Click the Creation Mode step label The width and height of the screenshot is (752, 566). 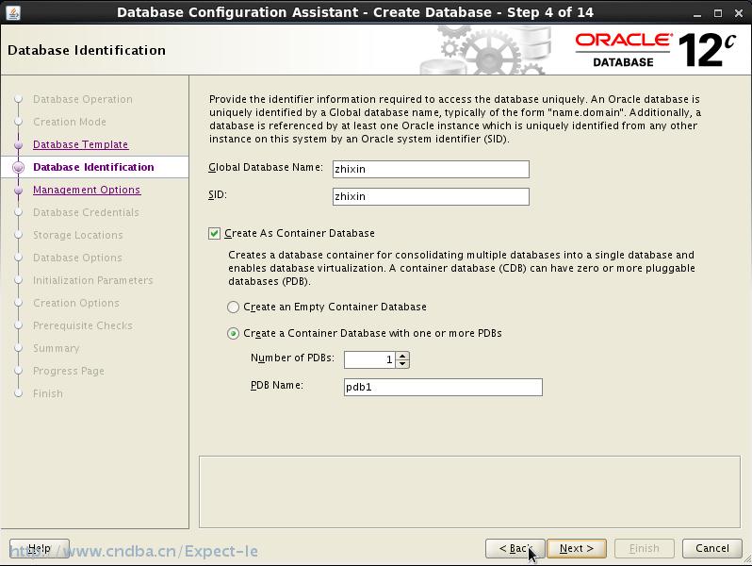click(x=70, y=122)
